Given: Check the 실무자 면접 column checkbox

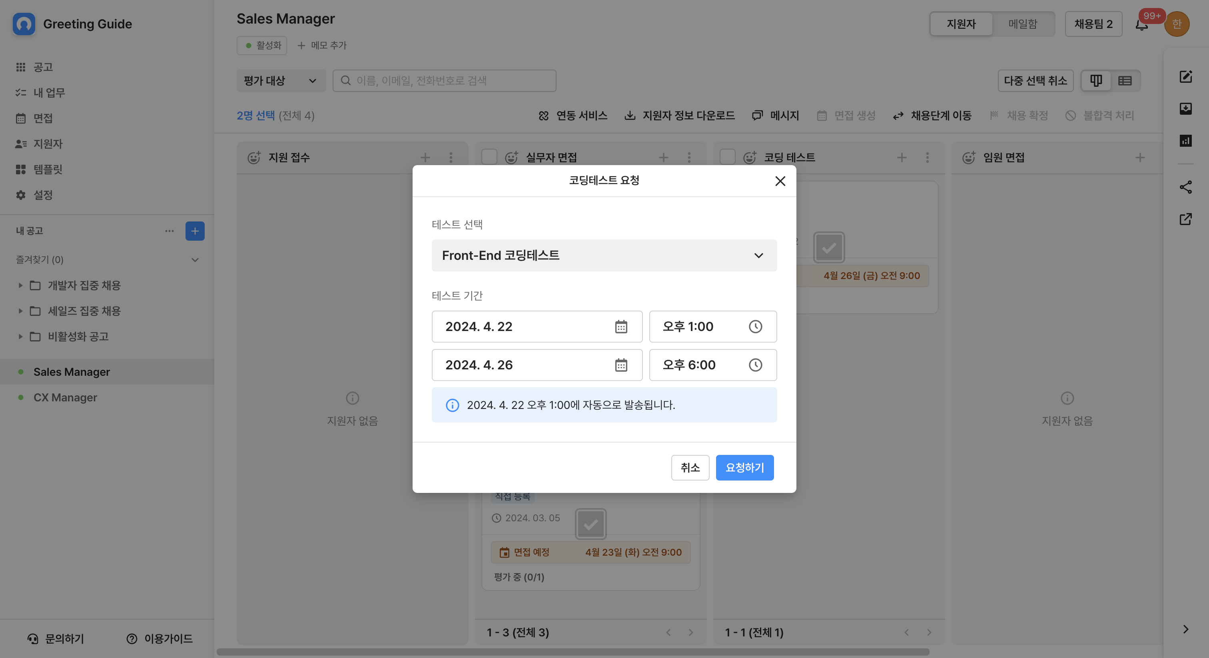Looking at the screenshot, I should (x=489, y=157).
